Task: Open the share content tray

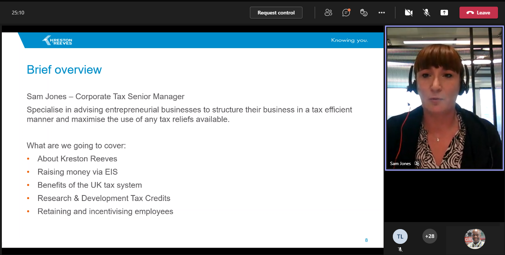Action: [444, 13]
